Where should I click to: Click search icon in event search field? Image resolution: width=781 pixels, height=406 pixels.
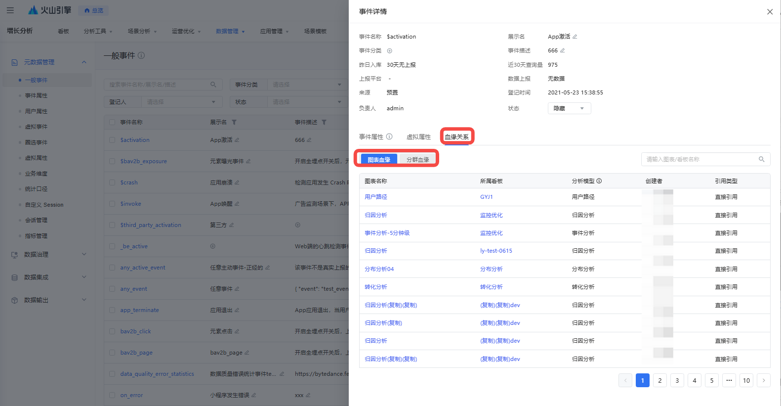pos(213,85)
